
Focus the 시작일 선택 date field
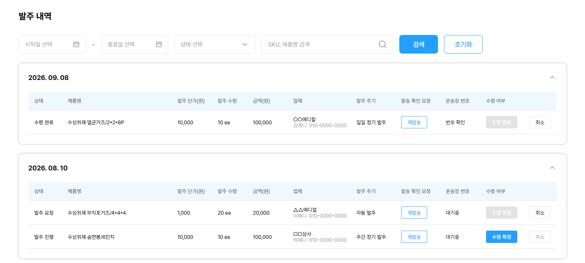pos(52,44)
